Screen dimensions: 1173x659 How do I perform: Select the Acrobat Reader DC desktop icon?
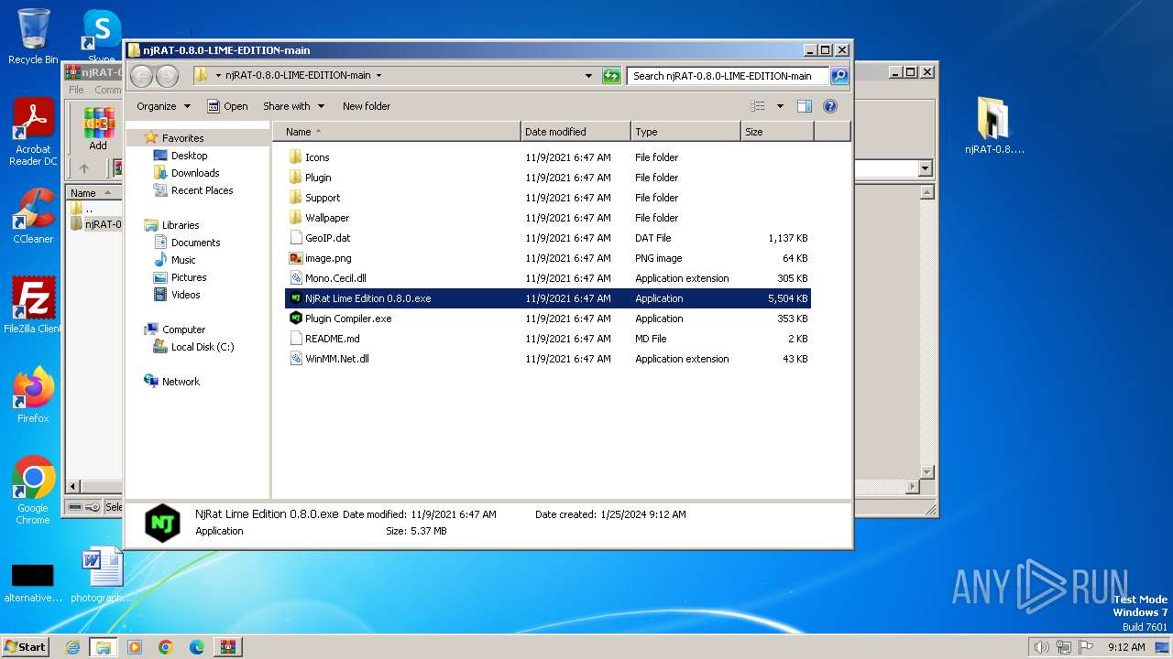coord(33,133)
